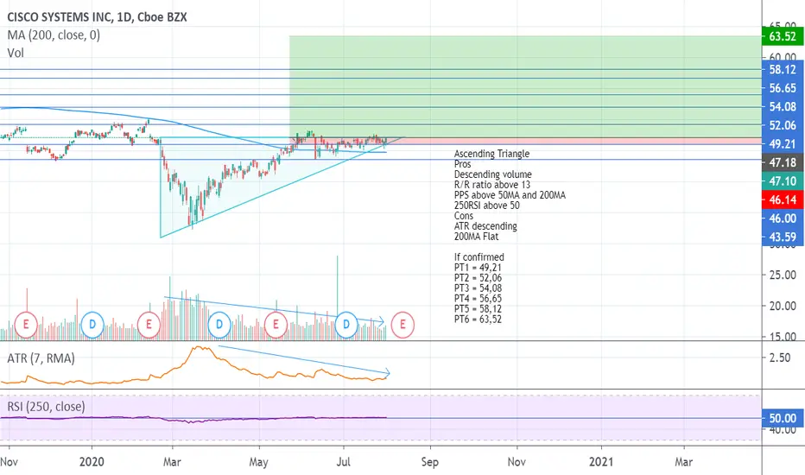Click the Jul label on time axis
The image size is (805, 475).
coord(344,462)
